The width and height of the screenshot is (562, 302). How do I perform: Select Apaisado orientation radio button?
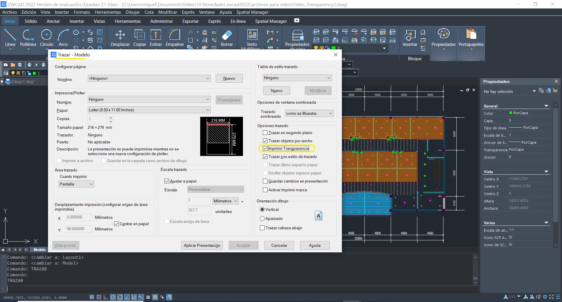(262, 218)
